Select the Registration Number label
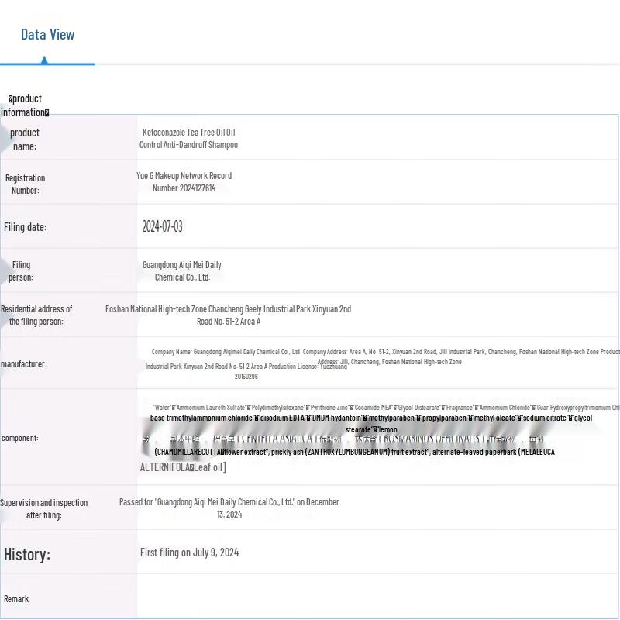The width and height of the screenshot is (620, 620). tap(25, 184)
